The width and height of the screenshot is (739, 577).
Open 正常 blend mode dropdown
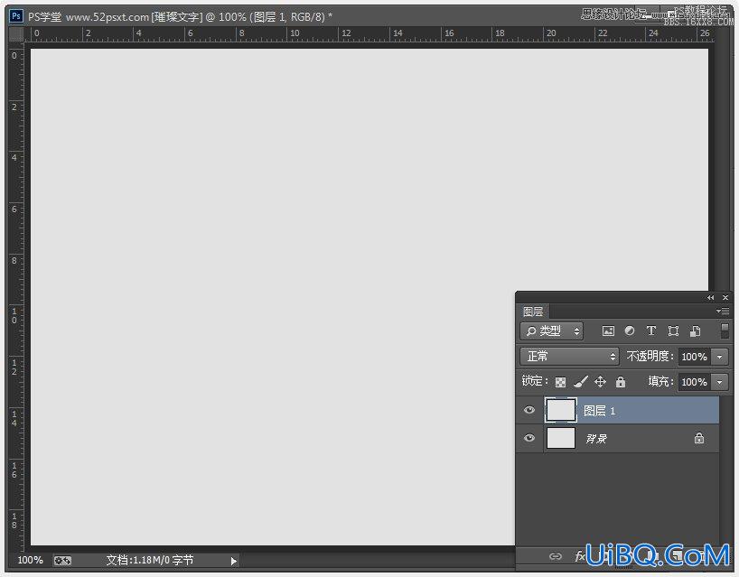click(569, 356)
